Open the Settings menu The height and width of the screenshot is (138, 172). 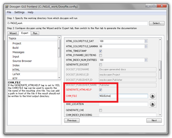(x=19, y=12)
